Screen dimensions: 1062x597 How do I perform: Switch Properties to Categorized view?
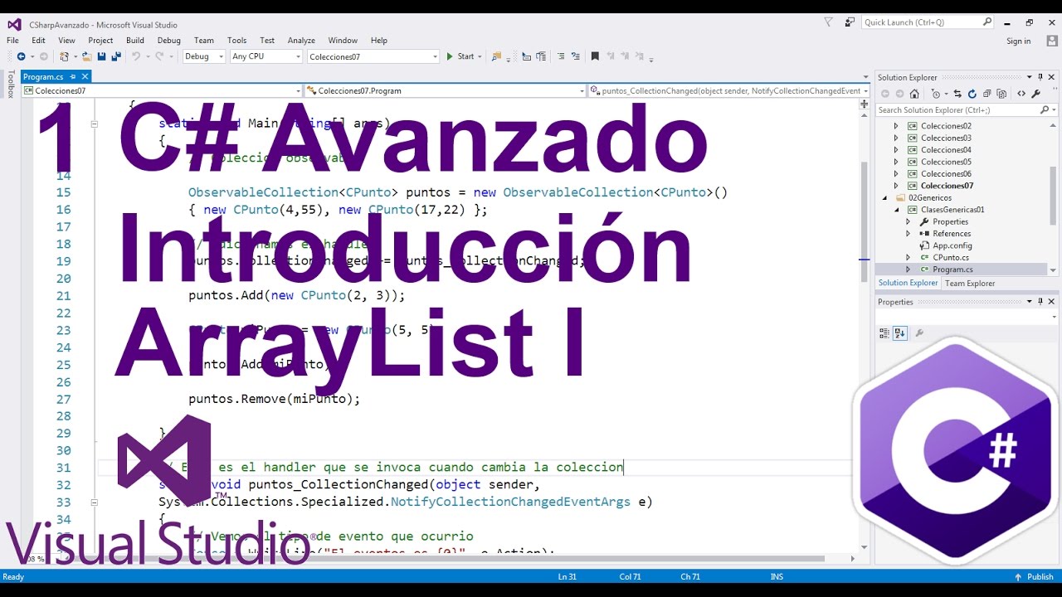click(x=884, y=333)
